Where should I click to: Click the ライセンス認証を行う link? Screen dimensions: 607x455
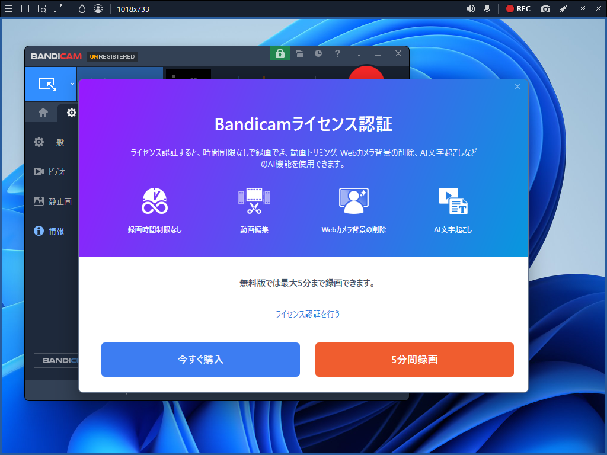coord(308,314)
